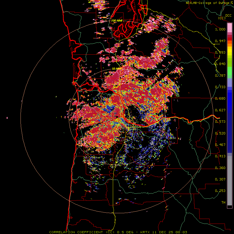The width and height of the screenshot is (234, 234).
Task: Select the 0.733 value on color scale
Action: 220,87
